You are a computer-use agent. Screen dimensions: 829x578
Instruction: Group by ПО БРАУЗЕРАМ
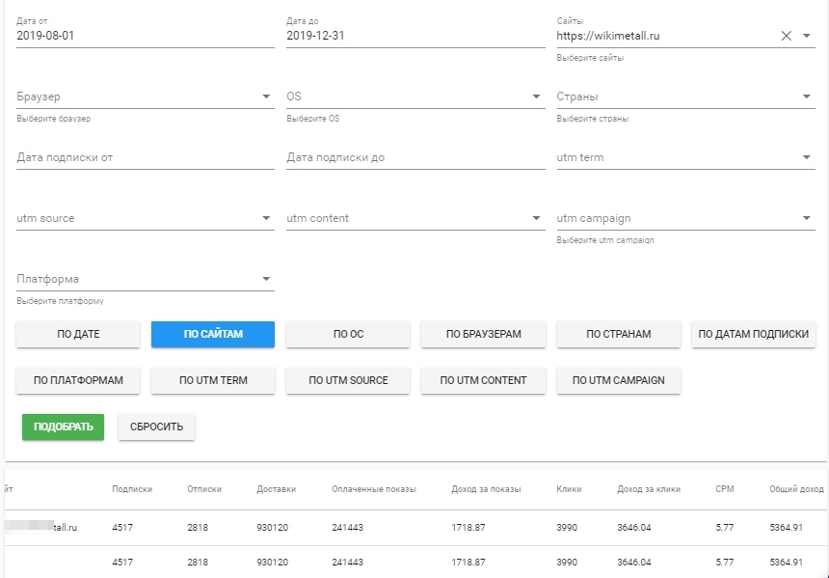tap(483, 334)
